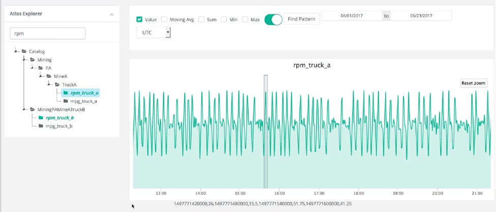Image resolution: width=496 pixels, height=212 pixels.
Task: Click the timestamp data values text below chart
Action: (x=262, y=204)
